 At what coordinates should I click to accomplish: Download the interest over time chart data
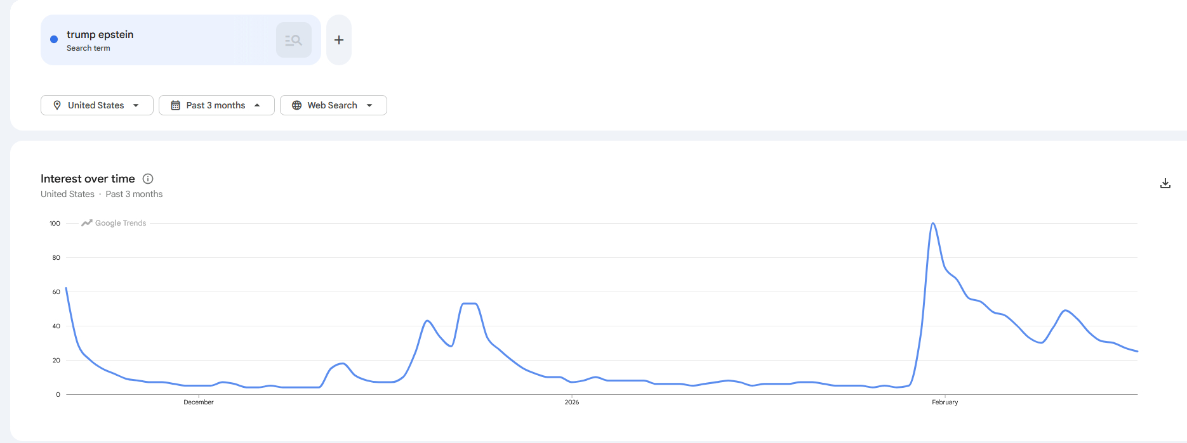1165,183
